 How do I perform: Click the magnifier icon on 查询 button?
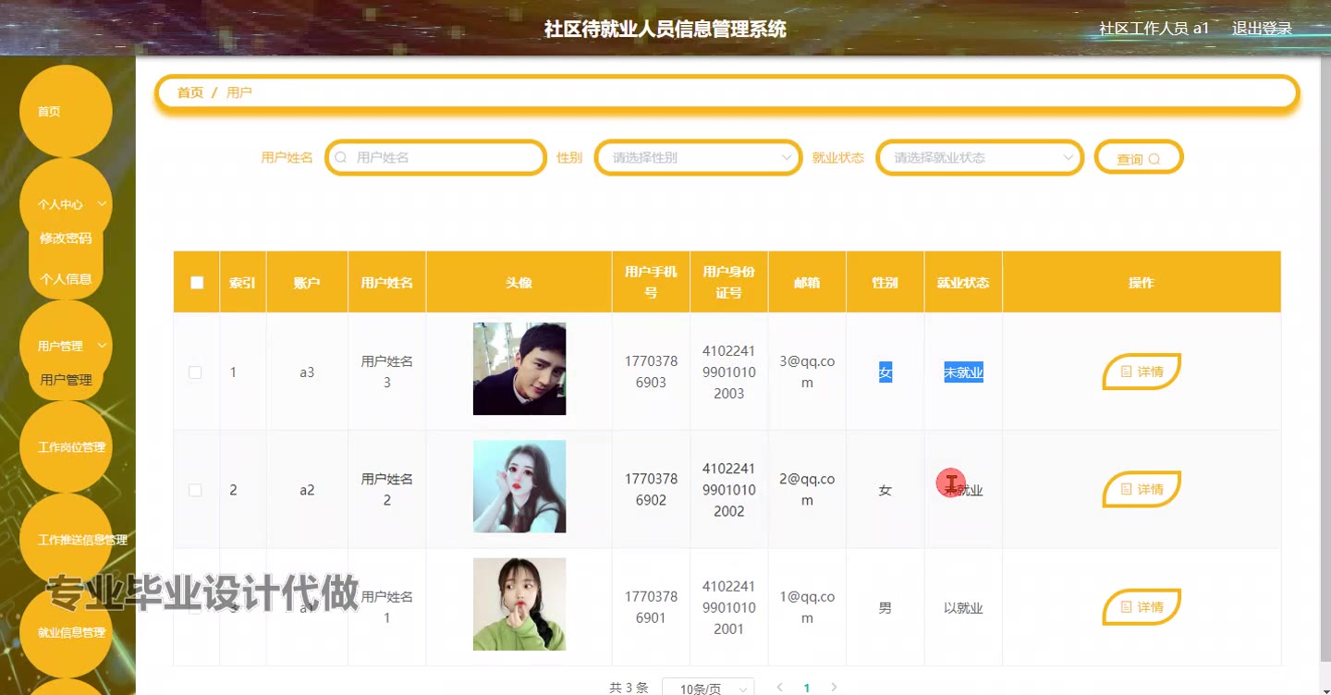(x=1154, y=159)
